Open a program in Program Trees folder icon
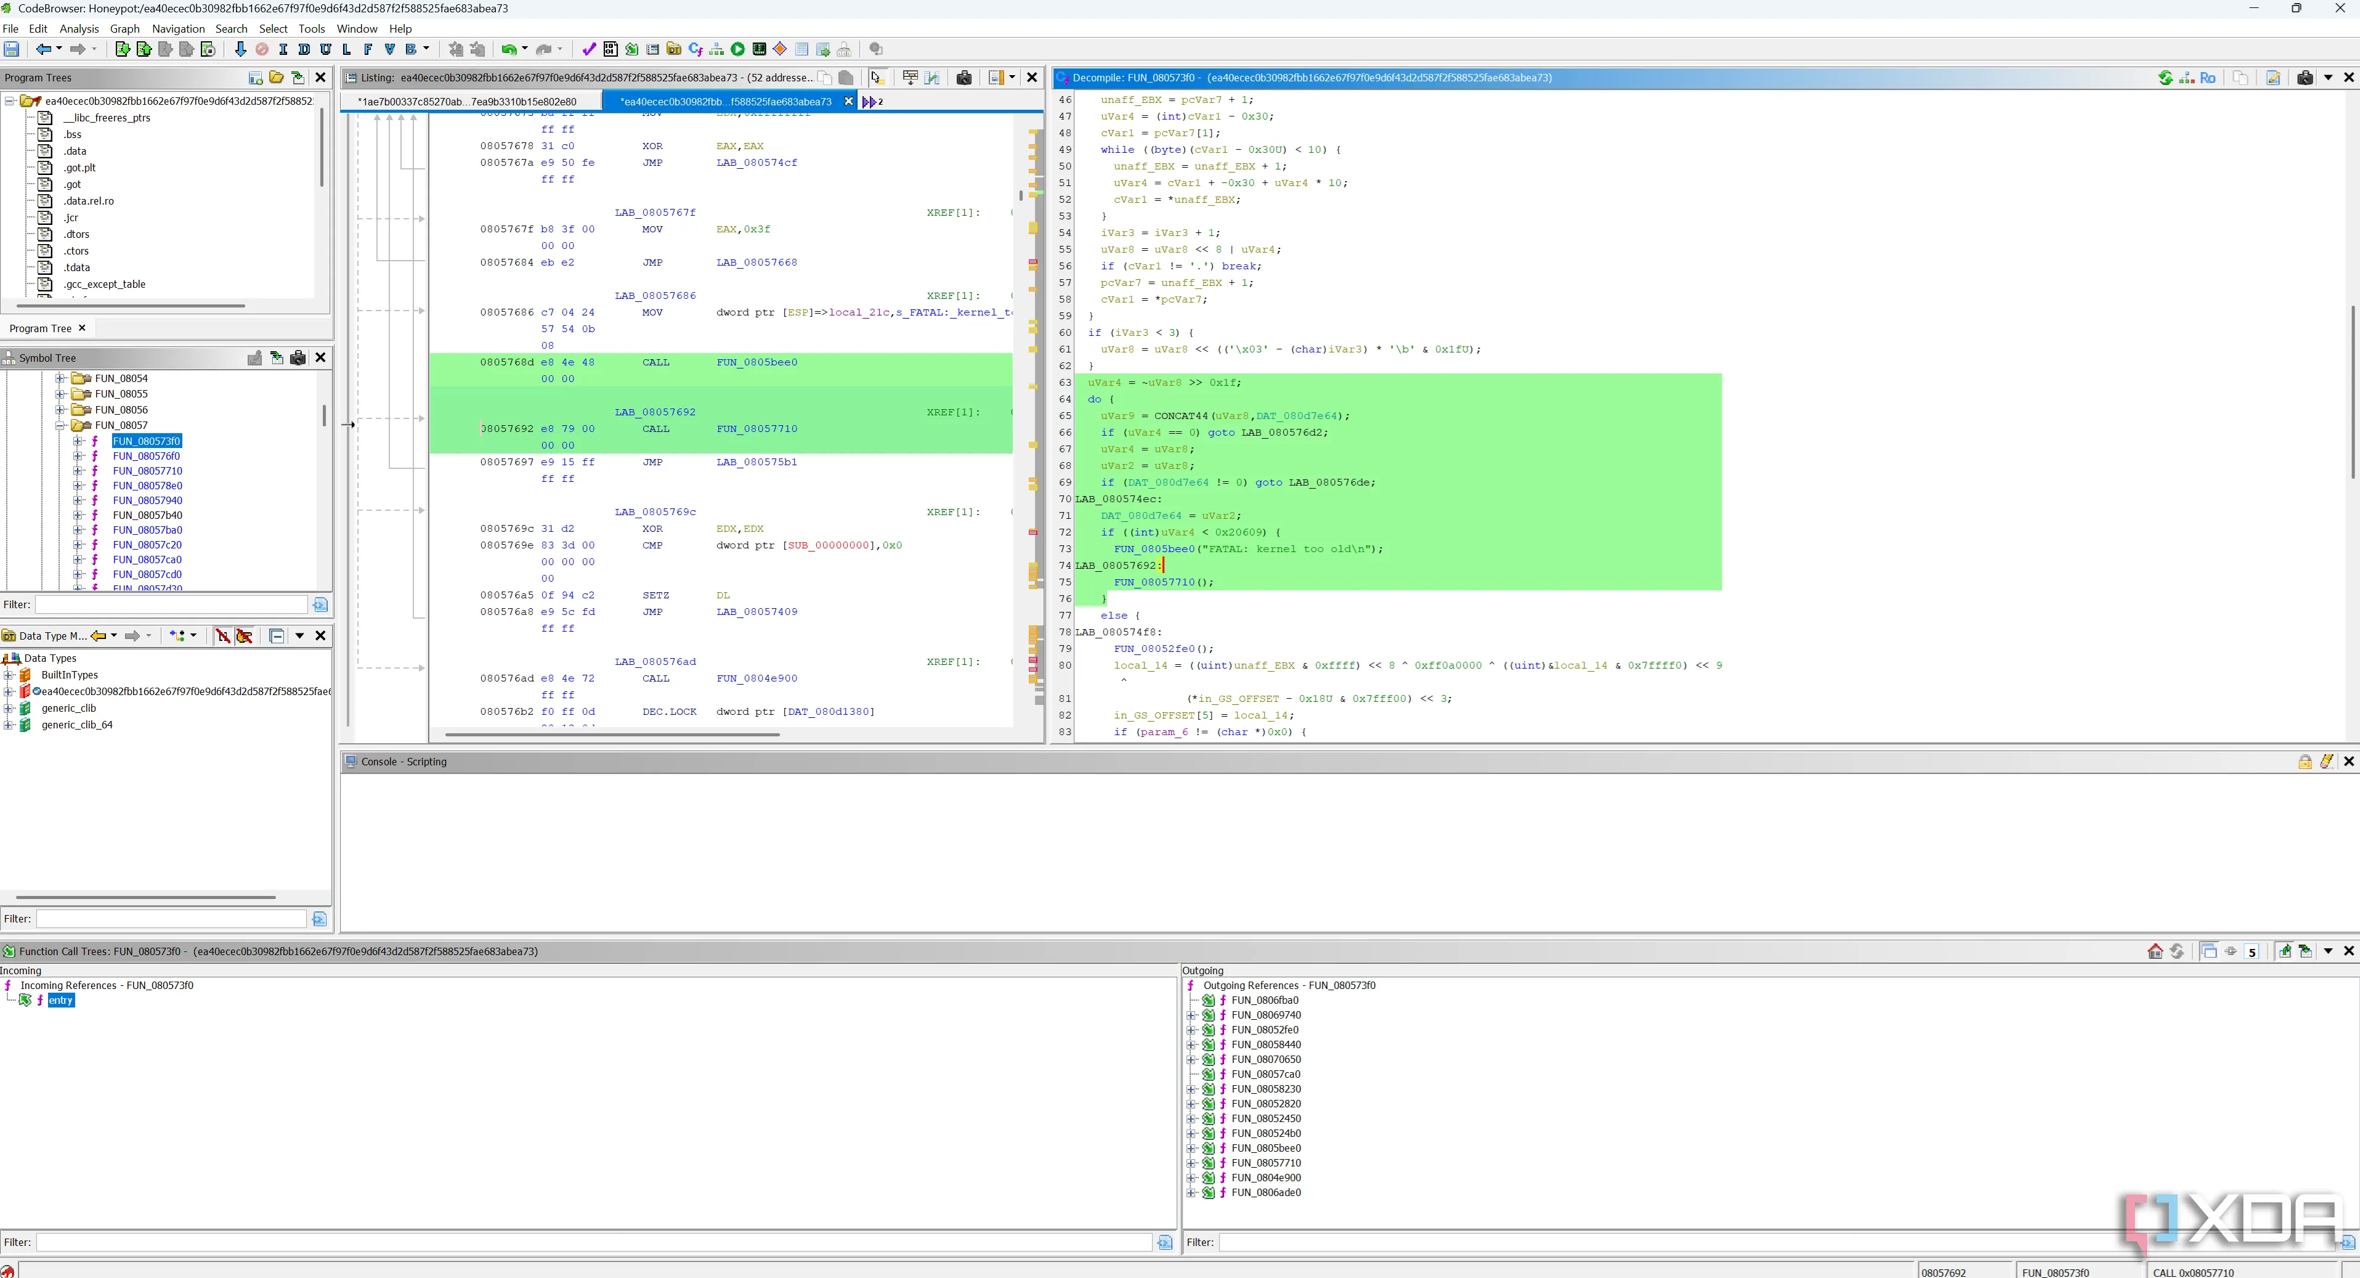2360x1278 pixels. [x=277, y=78]
